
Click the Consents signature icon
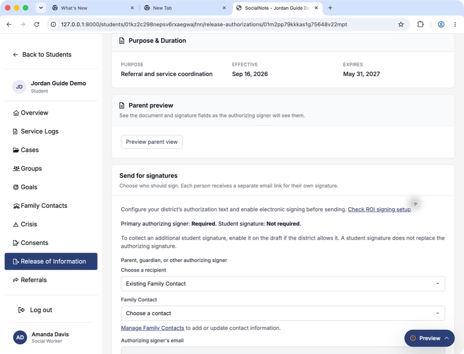pos(16,243)
